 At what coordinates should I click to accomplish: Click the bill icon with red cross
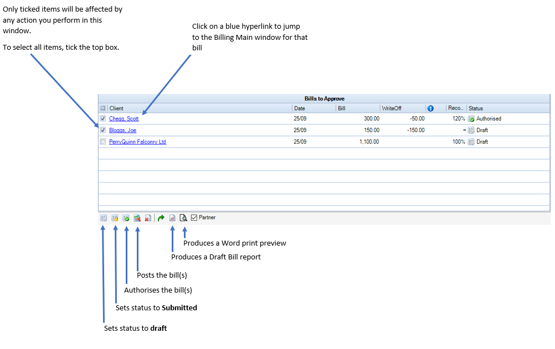pyautogui.click(x=148, y=218)
